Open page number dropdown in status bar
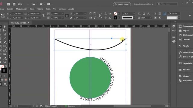The width and height of the screenshot is (193, 108). [30, 106]
